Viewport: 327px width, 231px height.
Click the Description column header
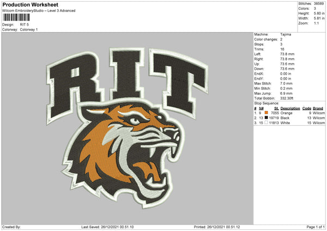(x=290, y=108)
